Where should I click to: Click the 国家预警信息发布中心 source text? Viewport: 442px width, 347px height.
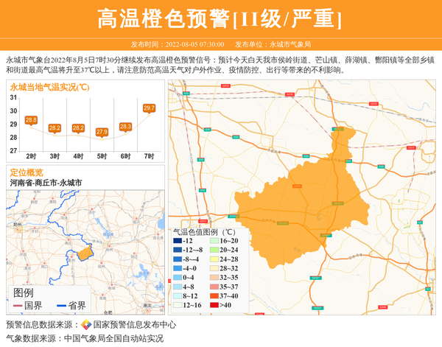pyautogui.click(x=134, y=325)
